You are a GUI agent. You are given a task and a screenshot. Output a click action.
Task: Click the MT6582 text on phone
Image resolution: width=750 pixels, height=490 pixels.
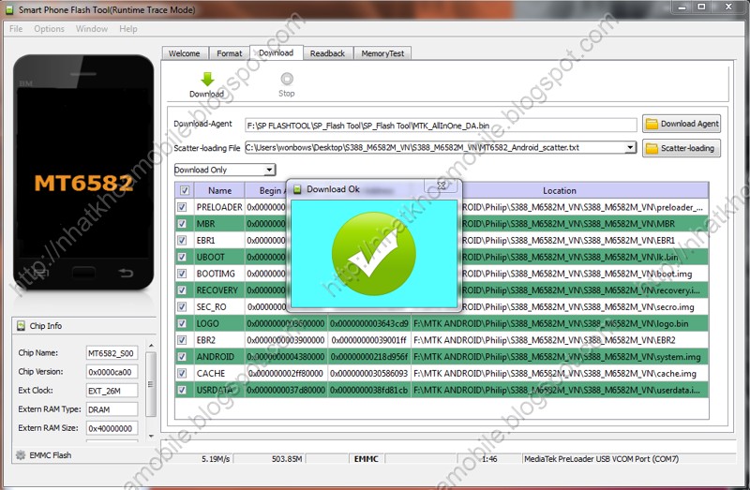click(x=83, y=183)
